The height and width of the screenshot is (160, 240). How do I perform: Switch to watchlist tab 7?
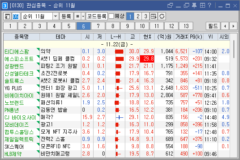(98, 26)
